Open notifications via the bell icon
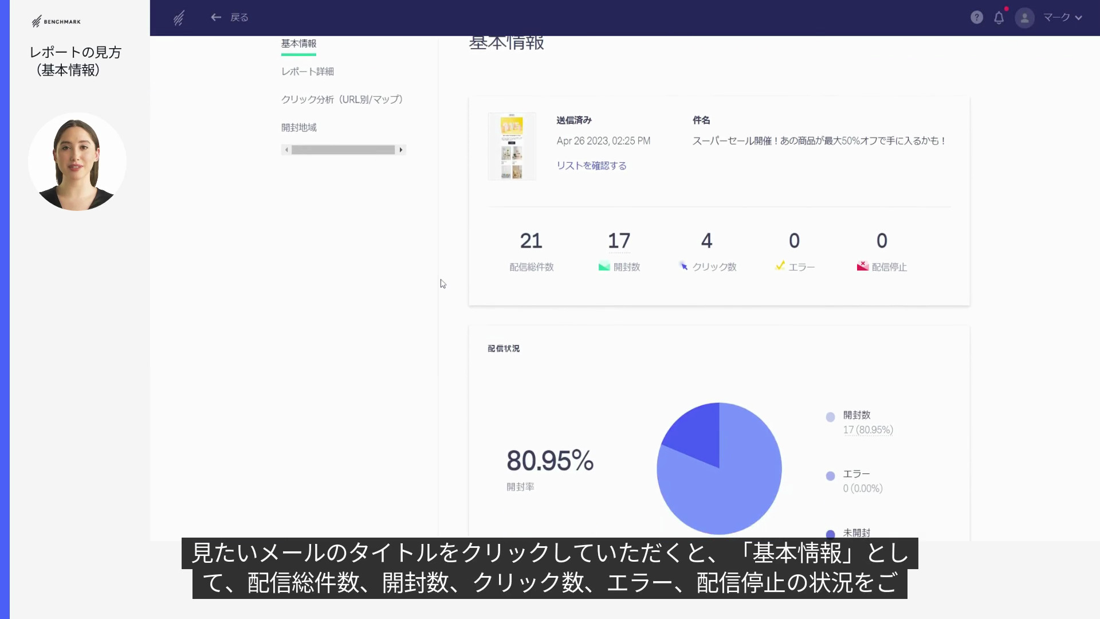Viewport: 1100px width, 619px height. (x=999, y=18)
